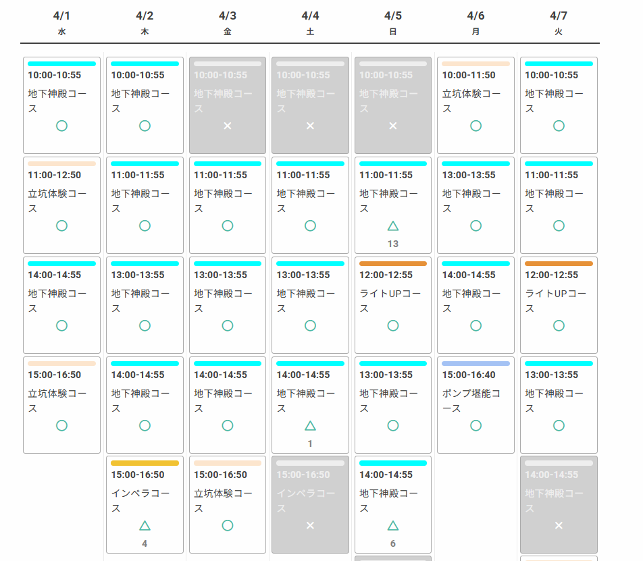The width and height of the screenshot is (643, 561).
Task: Click the orange color bar on 4/7 12:00-12:55
Action: coord(559,263)
